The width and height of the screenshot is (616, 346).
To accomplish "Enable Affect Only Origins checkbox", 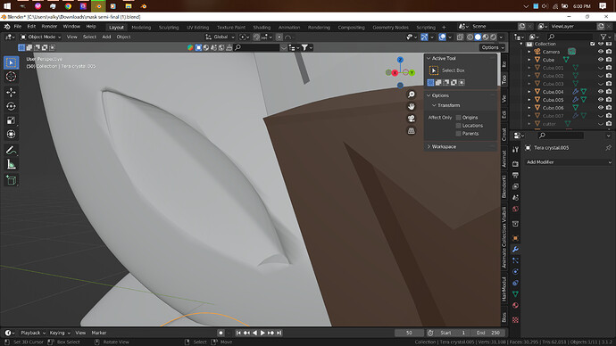I will pyautogui.click(x=459, y=118).
